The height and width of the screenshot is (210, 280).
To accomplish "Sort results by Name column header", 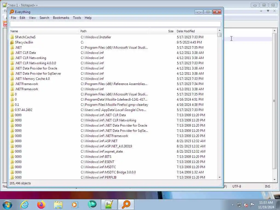I will (x=44, y=31).
